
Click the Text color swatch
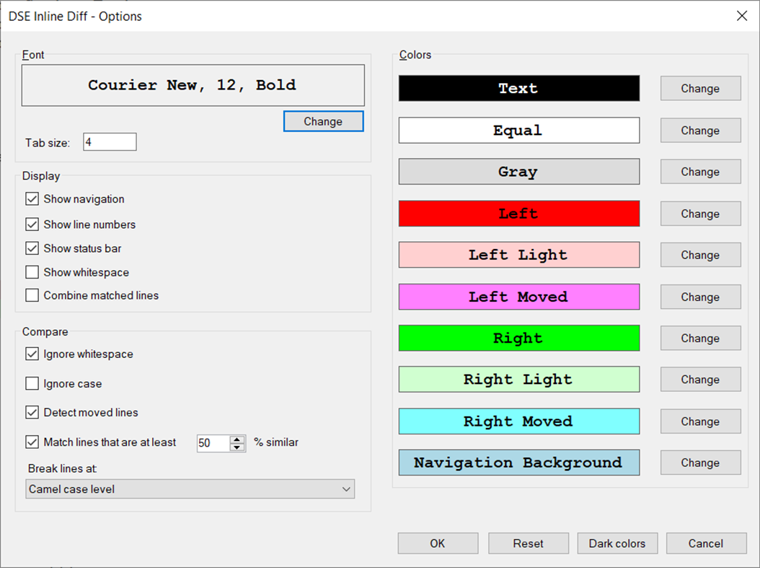pos(518,88)
